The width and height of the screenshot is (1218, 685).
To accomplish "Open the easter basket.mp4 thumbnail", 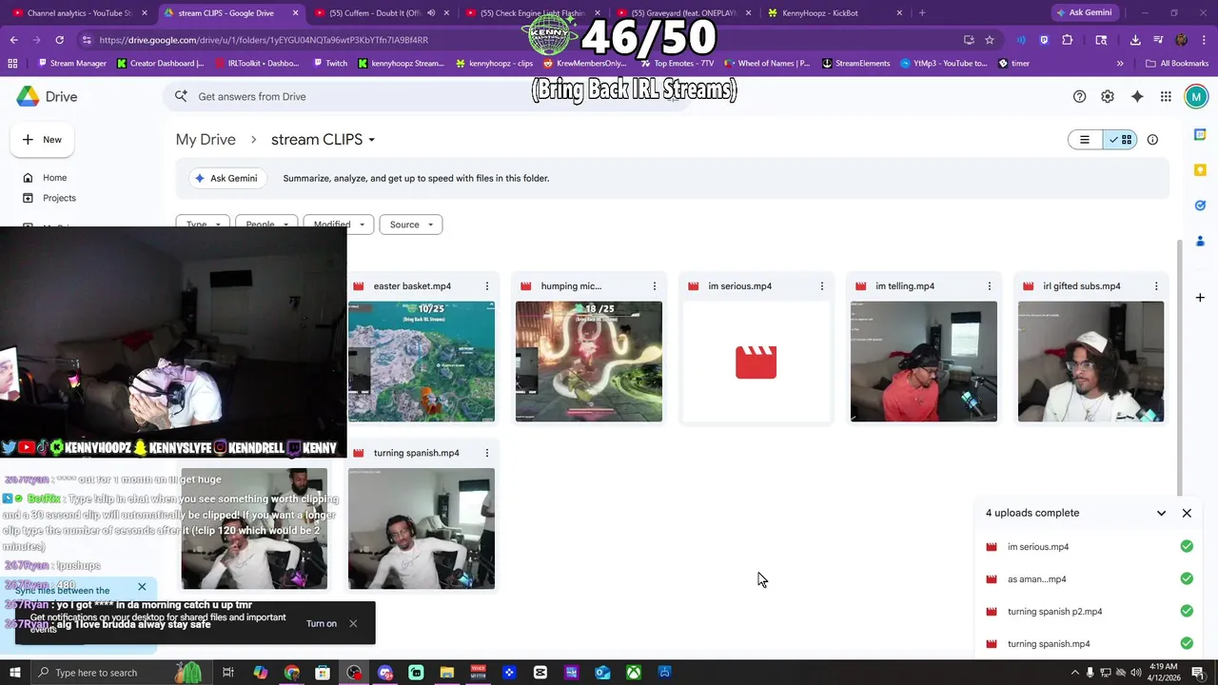I will [x=422, y=362].
